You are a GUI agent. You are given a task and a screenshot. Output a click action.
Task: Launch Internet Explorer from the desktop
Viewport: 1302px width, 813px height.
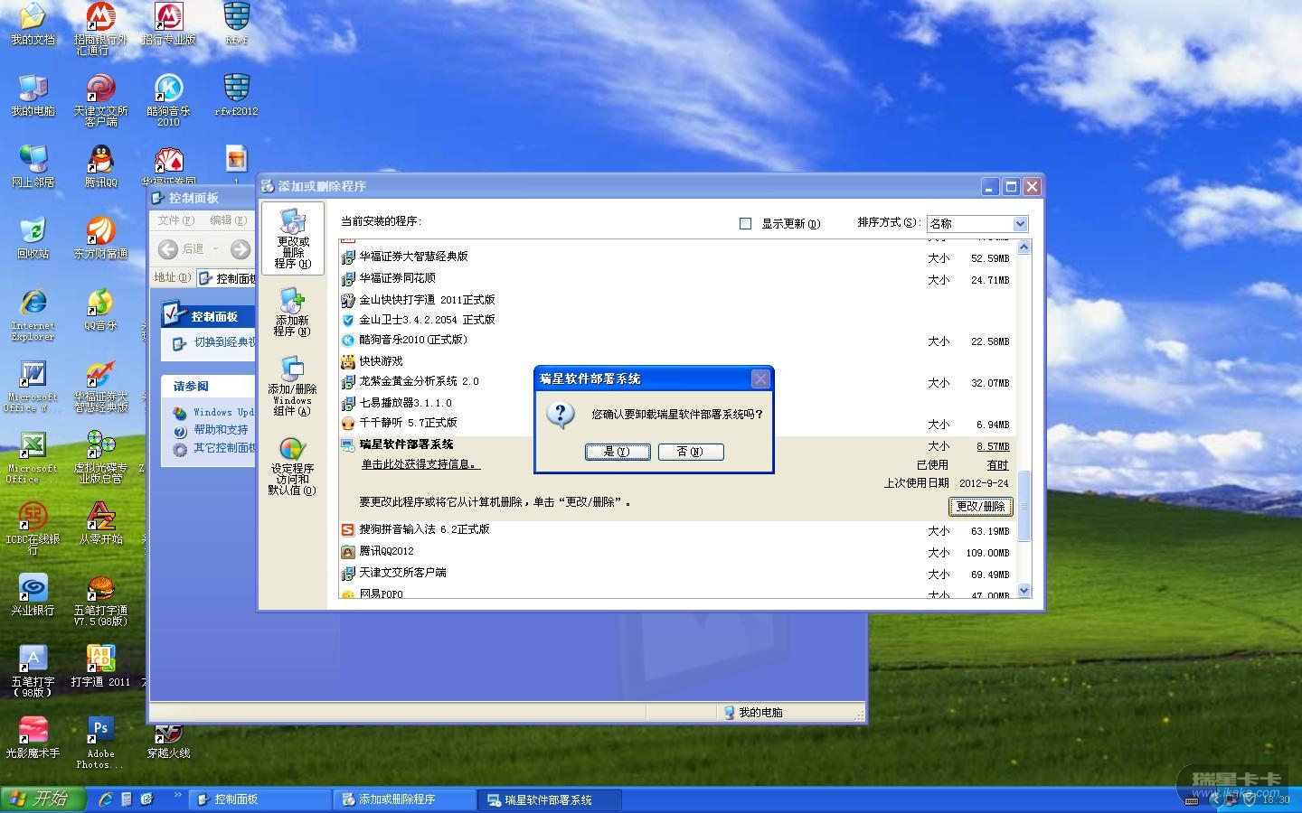click(x=33, y=314)
